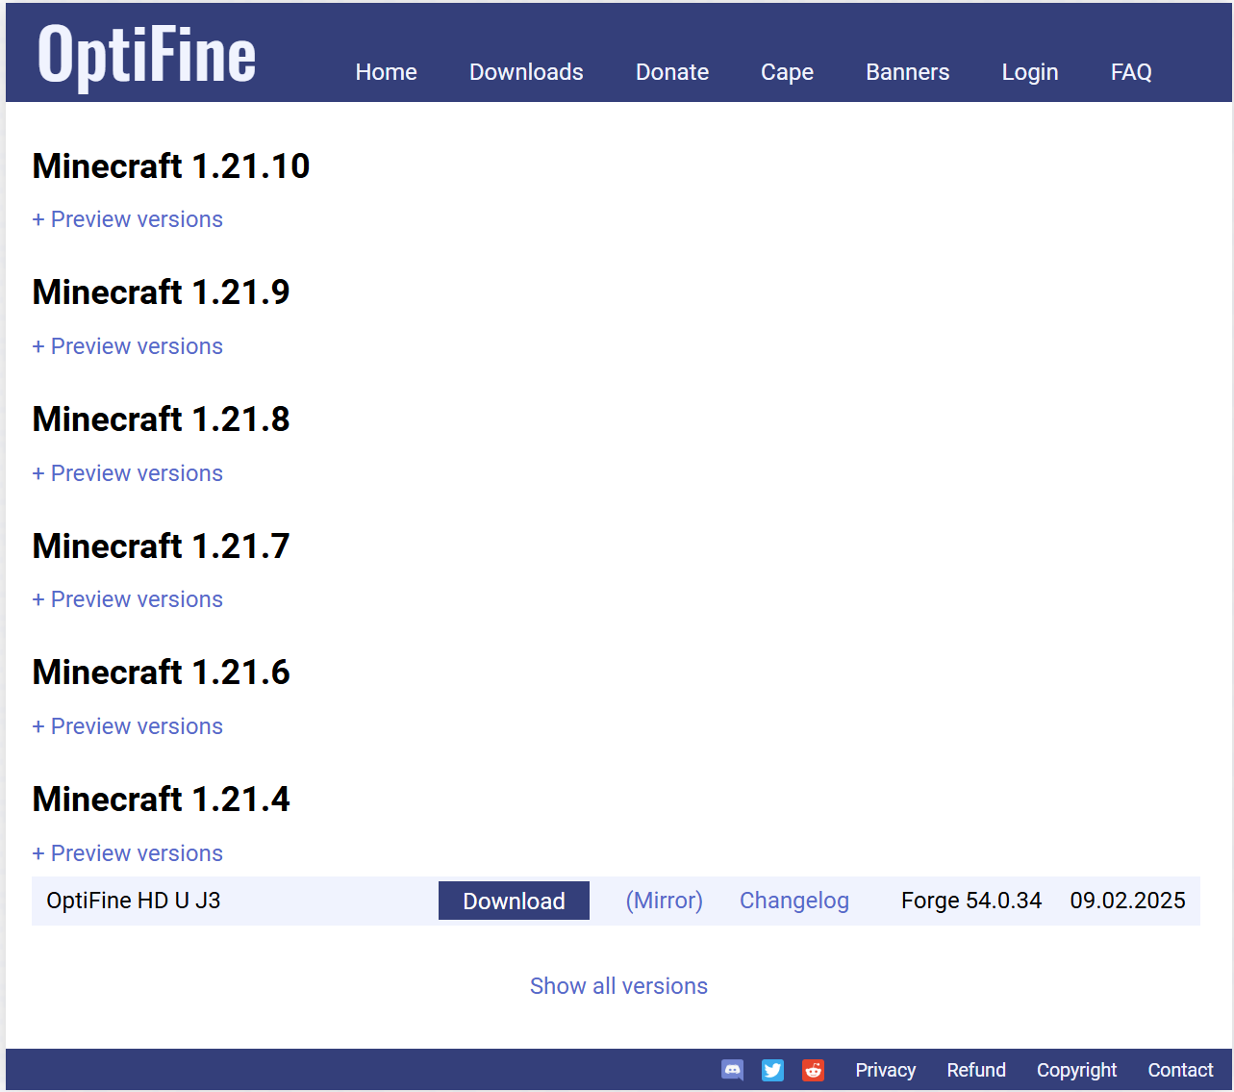Viewport: 1234px width, 1092px height.
Task: Click the Minecraft 1.21.6 heading
Action: tap(162, 673)
